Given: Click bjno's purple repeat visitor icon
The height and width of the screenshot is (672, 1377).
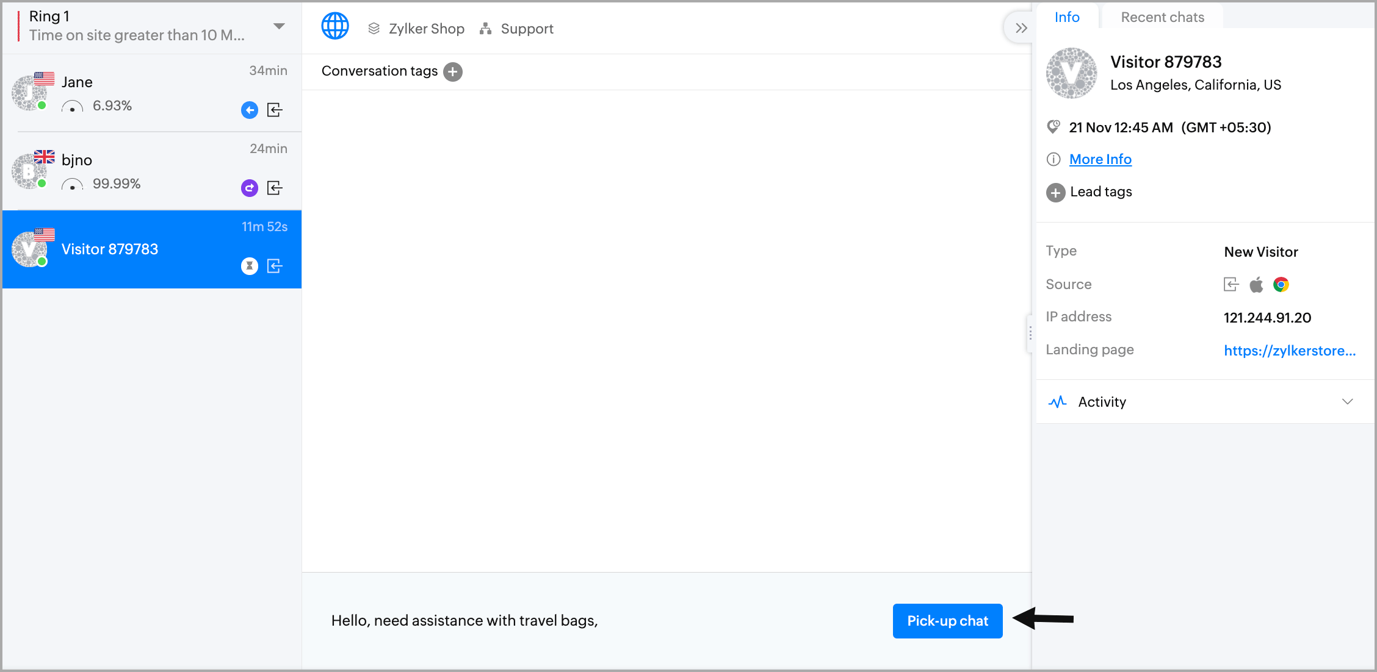Looking at the screenshot, I should coord(250,188).
